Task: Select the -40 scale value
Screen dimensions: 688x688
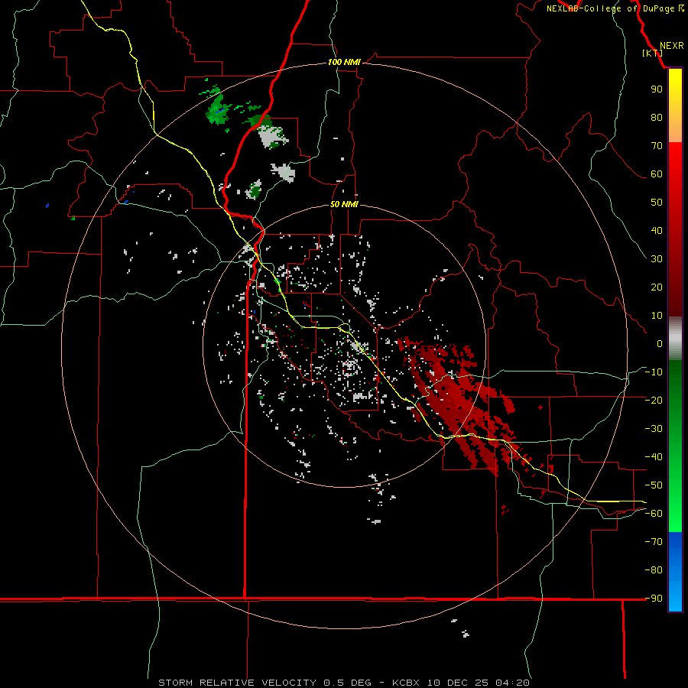Action: (x=654, y=457)
